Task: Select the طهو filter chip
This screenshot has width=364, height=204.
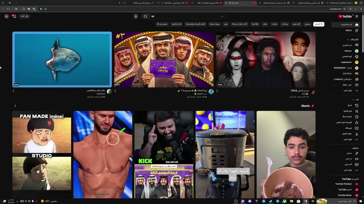Action: point(226,24)
